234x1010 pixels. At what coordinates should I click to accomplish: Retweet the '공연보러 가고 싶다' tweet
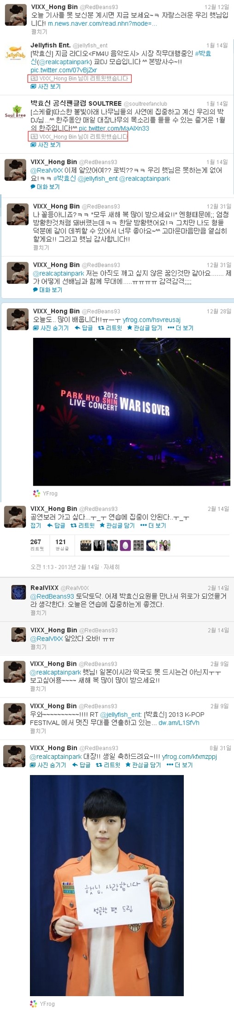coord(82,525)
